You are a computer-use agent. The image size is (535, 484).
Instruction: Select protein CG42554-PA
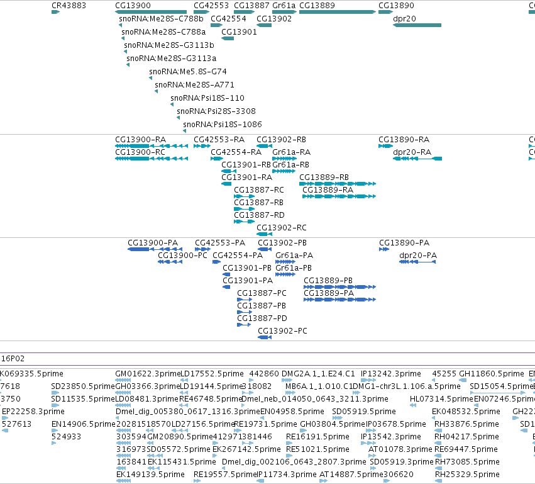[x=217, y=262]
